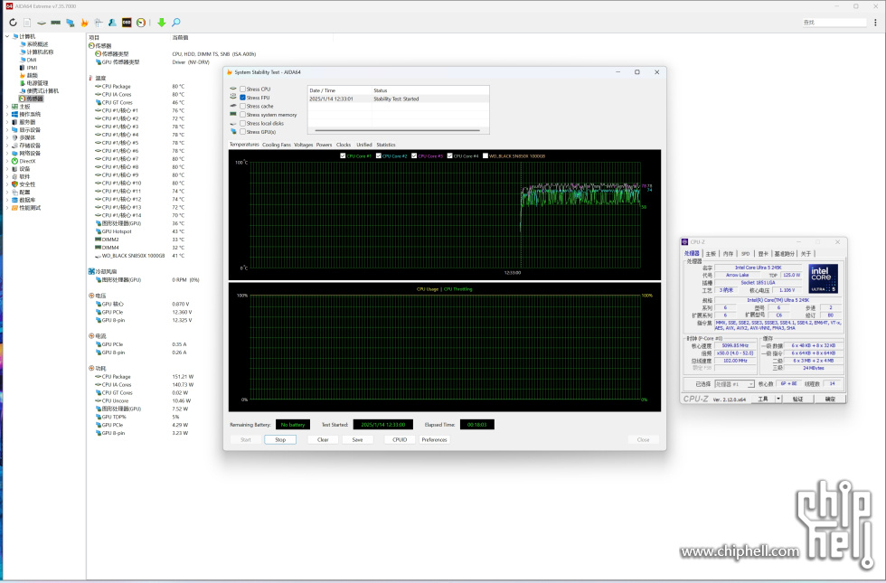886x583 pixels.
Task: Open the 处理器 #1 dropdown in CPU-Z
Action: (734, 384)
